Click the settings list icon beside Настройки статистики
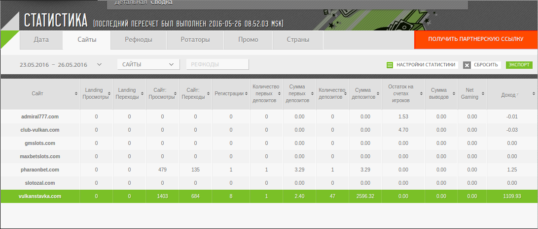 (x=390, y=65)
